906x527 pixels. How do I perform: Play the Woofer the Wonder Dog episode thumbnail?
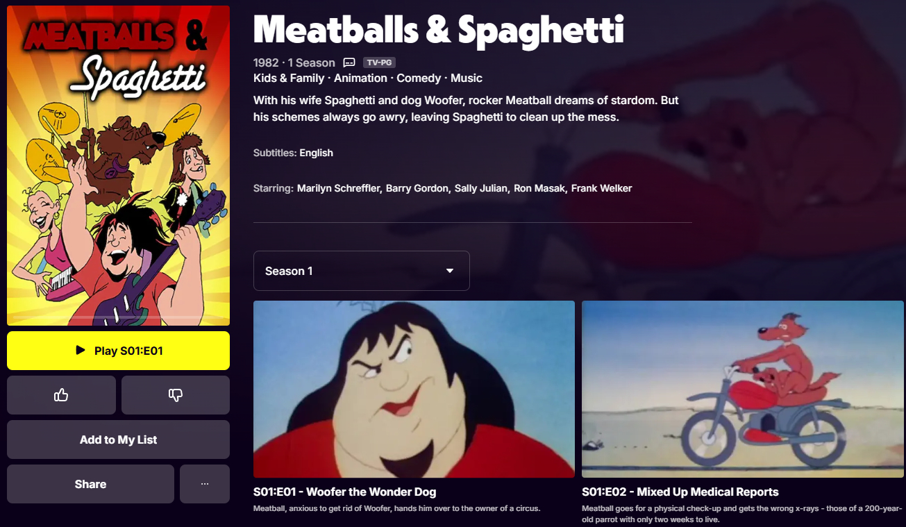[414, 389]
